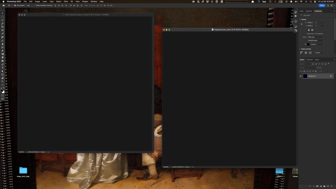
Task: Switch to the Swatches tab
Action: click(x=309, y=11)
